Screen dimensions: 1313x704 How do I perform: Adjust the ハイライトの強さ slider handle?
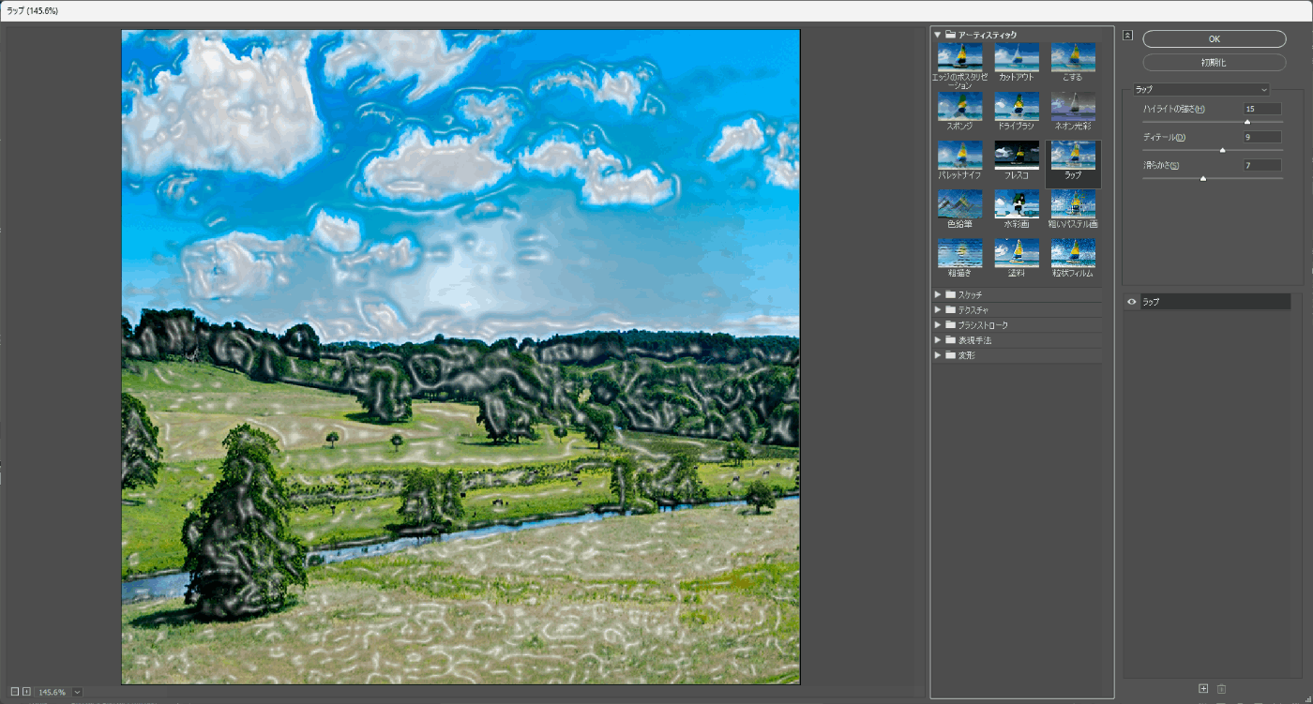click(x=1247, y=122)
